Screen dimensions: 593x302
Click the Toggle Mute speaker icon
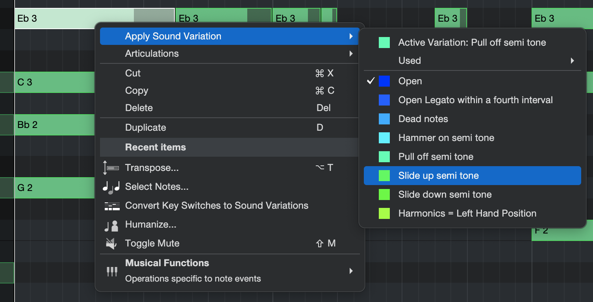(x=111, y=244)
